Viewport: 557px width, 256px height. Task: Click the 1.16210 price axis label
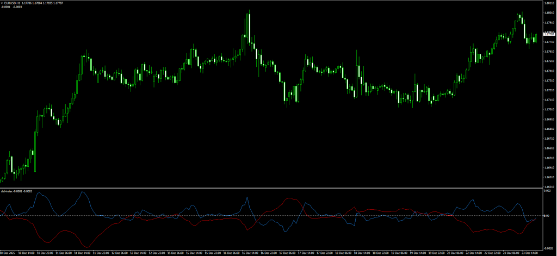pyautogui.click(x=549, y=186)
